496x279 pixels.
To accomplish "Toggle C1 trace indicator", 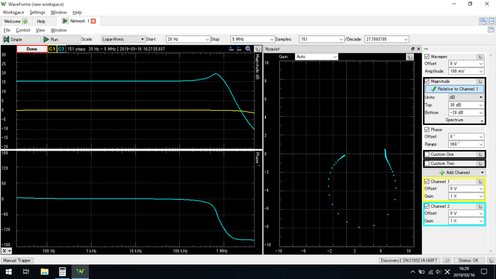I will click(52, 49).
